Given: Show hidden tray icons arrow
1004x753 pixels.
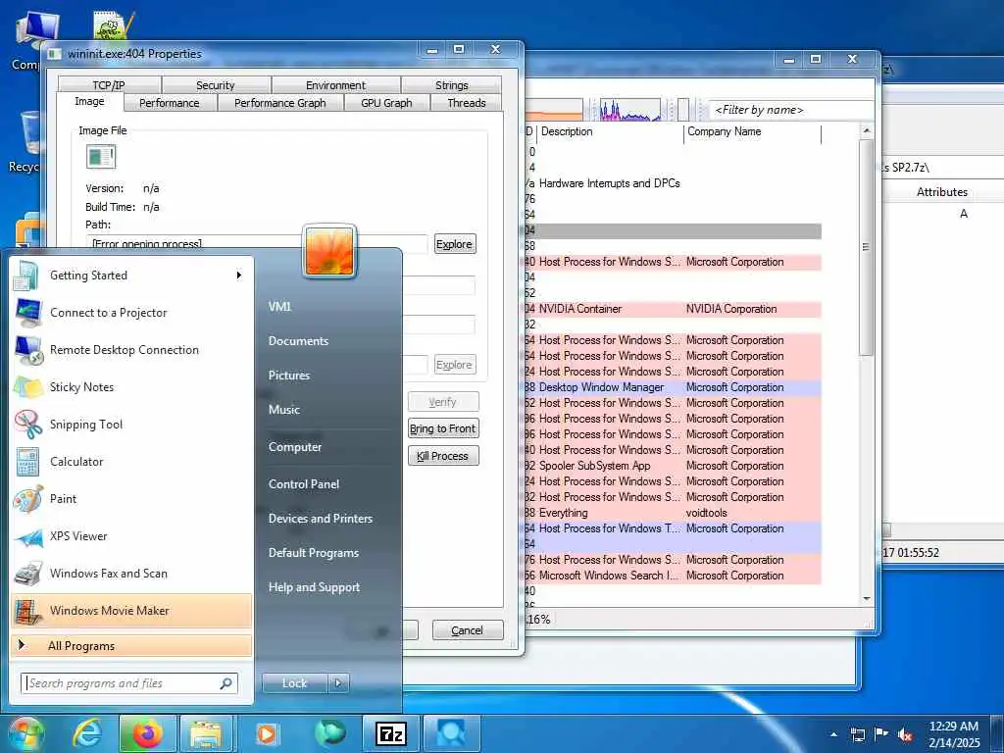Looking at the screenshot, I should point(833,734).
